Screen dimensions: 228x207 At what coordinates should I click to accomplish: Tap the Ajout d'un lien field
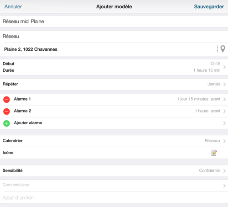(114, 197)
